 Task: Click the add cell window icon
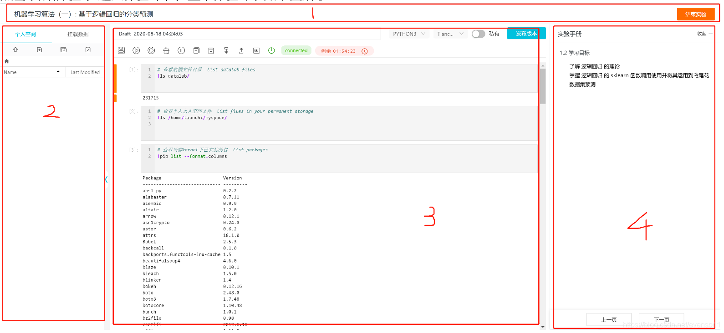coord(211,50)
